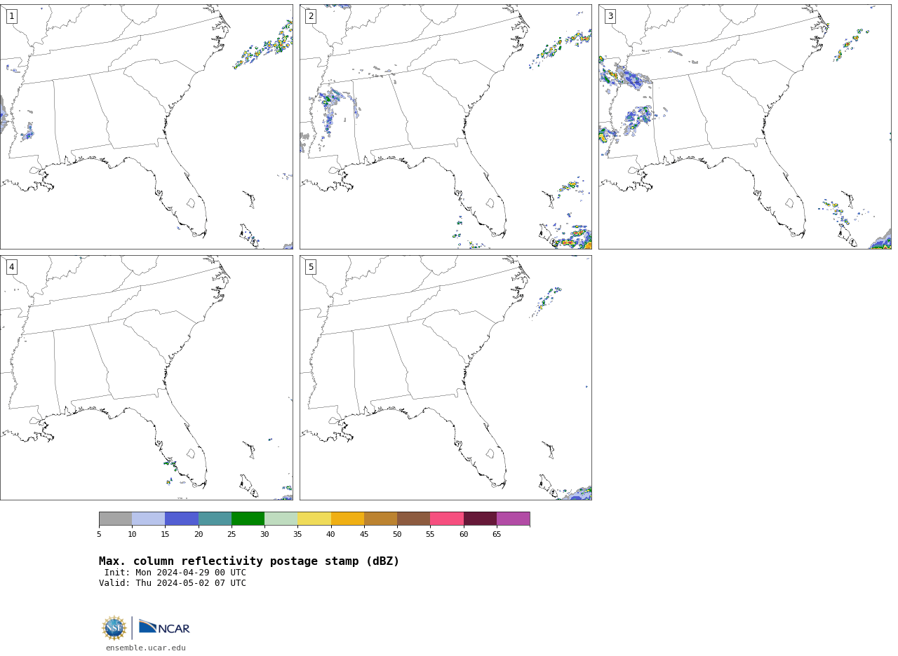Open the ensemble.ucar.edu link text
Screen dimensions: 898x656
(x=146, y=648)
